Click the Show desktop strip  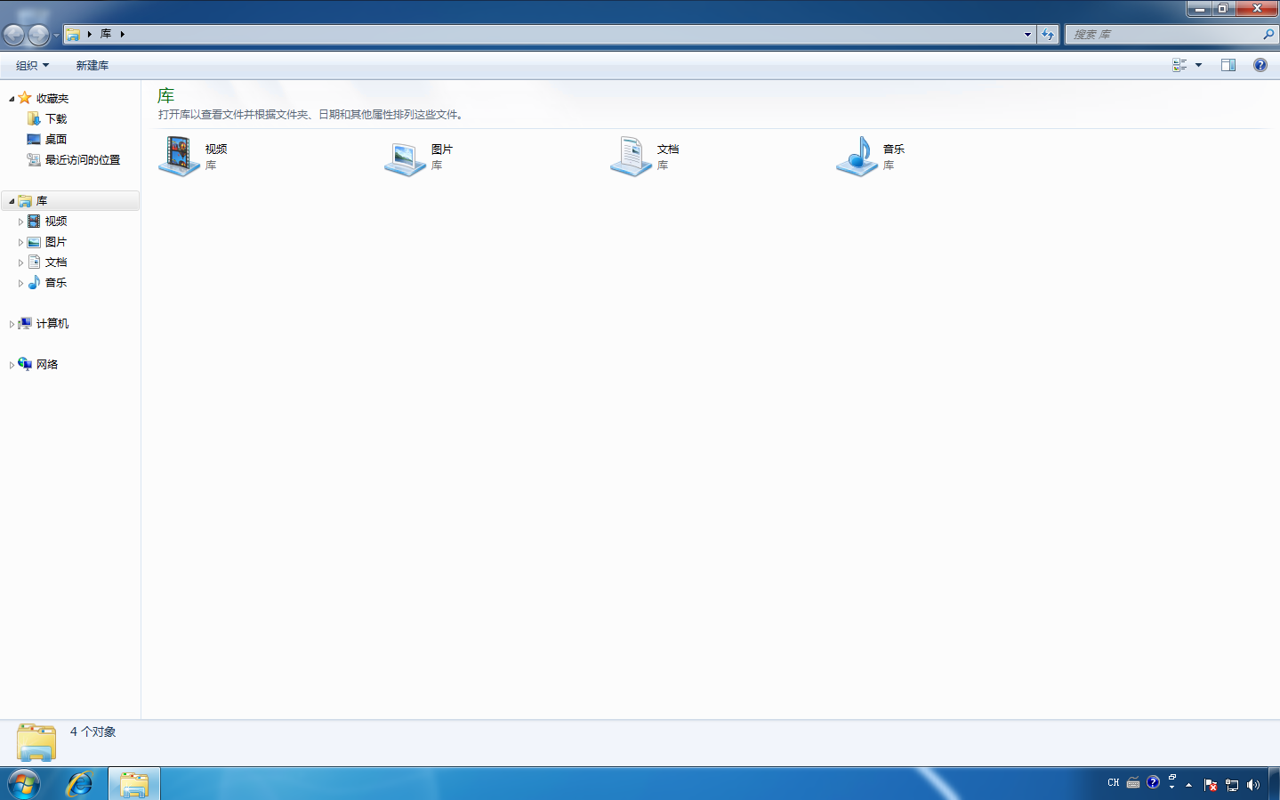1274,784
